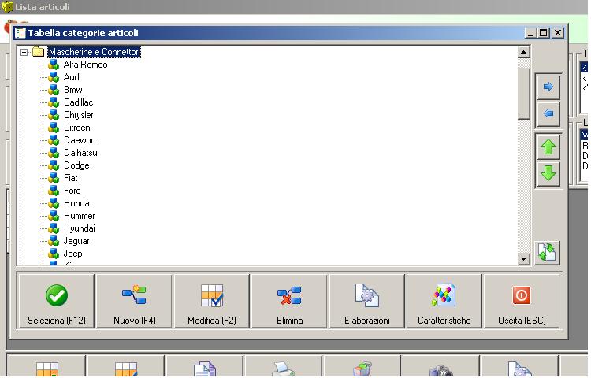
Task: Select the Daihatsu category
Action: coord(80,153)
